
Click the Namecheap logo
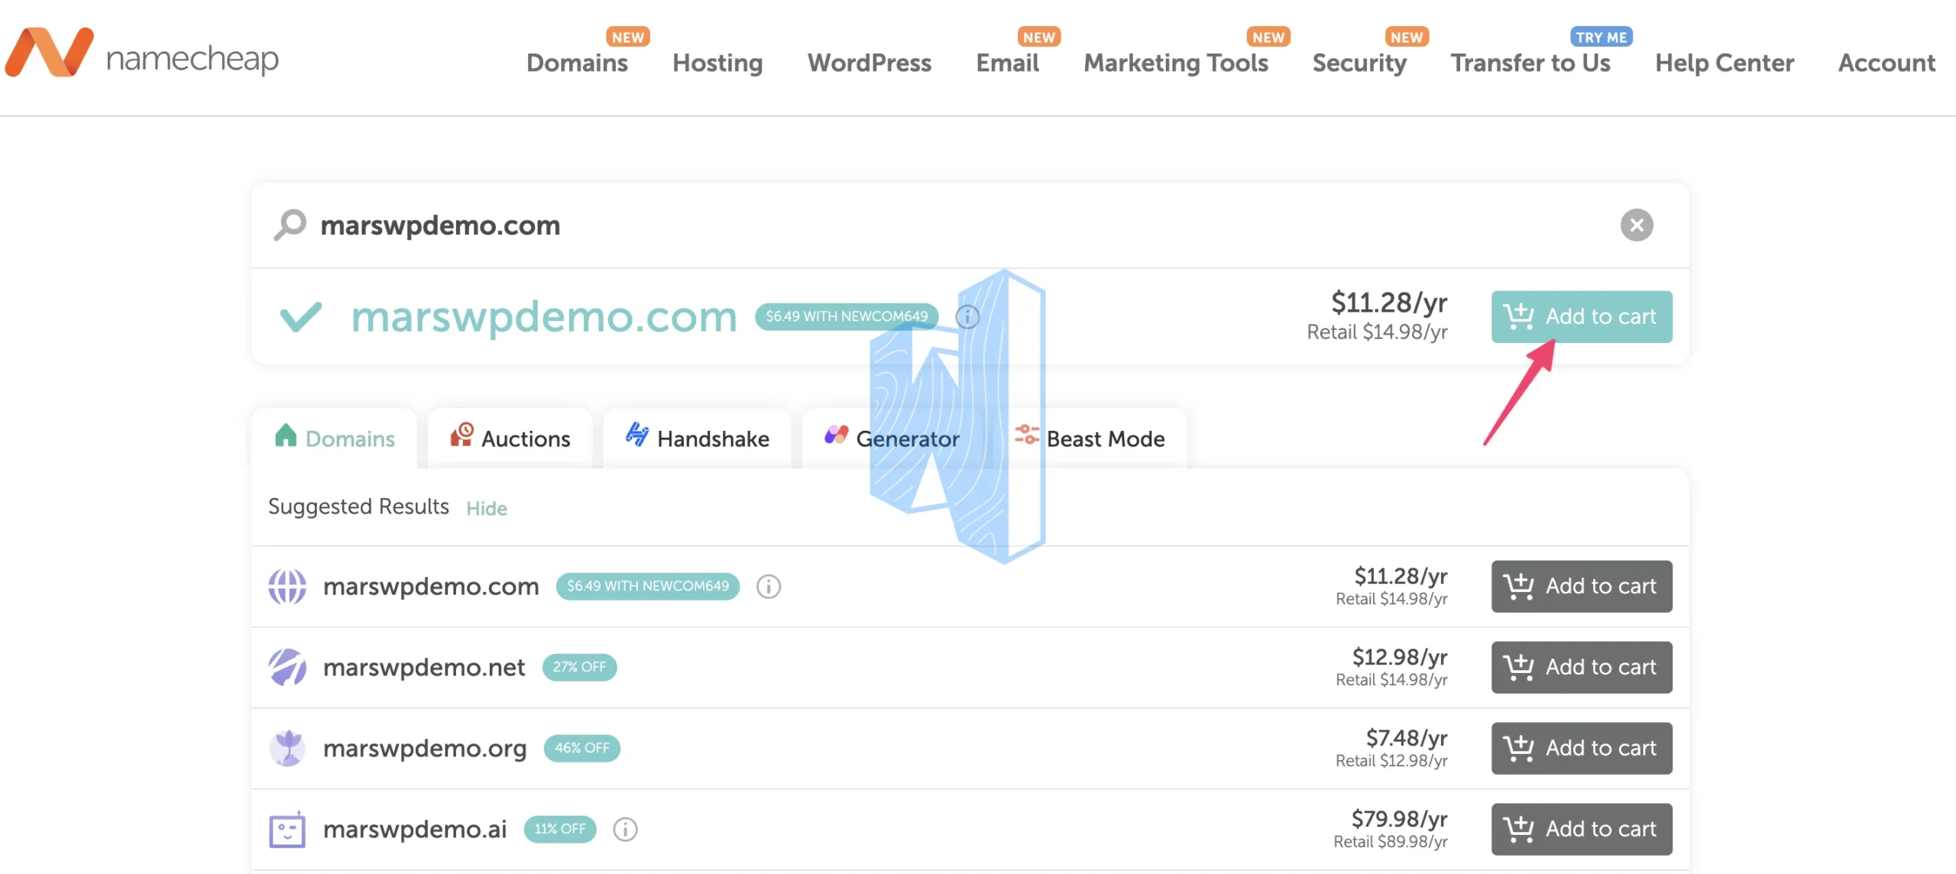142,53
